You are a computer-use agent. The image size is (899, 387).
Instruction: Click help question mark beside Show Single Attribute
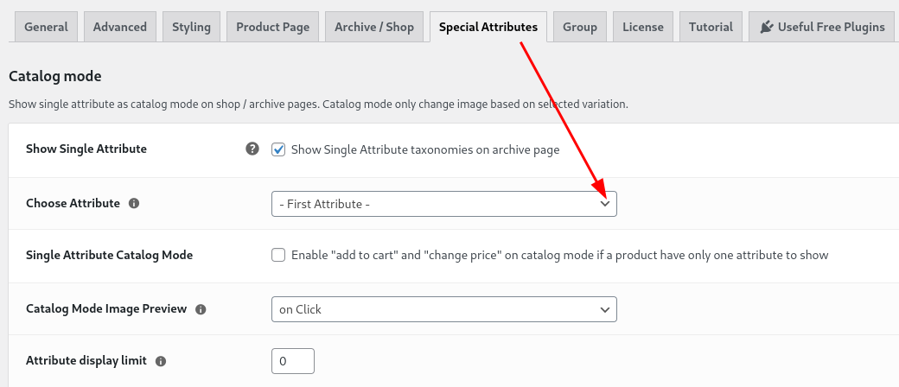click(252, 149)
